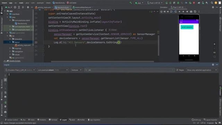Collapse layout folder arrow

click(10, 42)
